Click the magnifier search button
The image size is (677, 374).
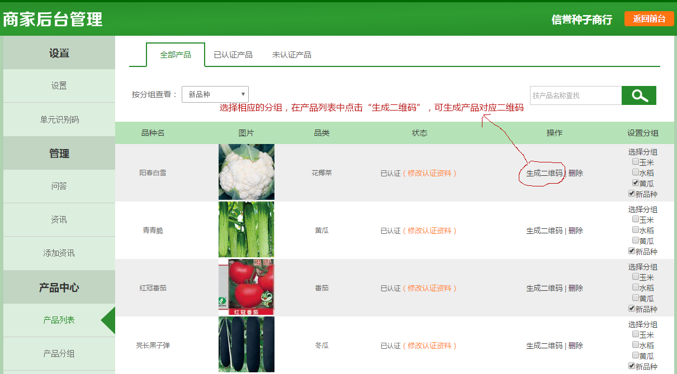point(639,95)
